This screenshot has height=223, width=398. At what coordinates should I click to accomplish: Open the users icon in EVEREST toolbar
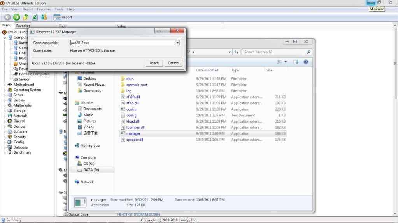tap(44, 17)
